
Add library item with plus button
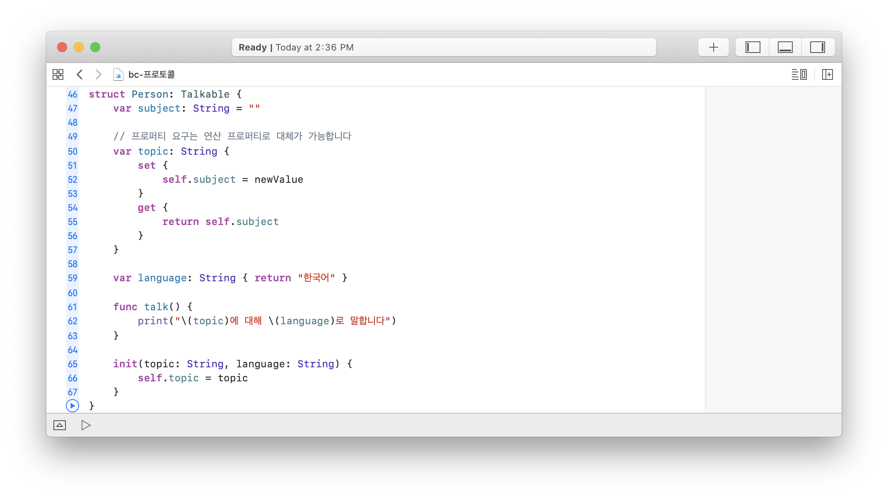tap(713, 47)
